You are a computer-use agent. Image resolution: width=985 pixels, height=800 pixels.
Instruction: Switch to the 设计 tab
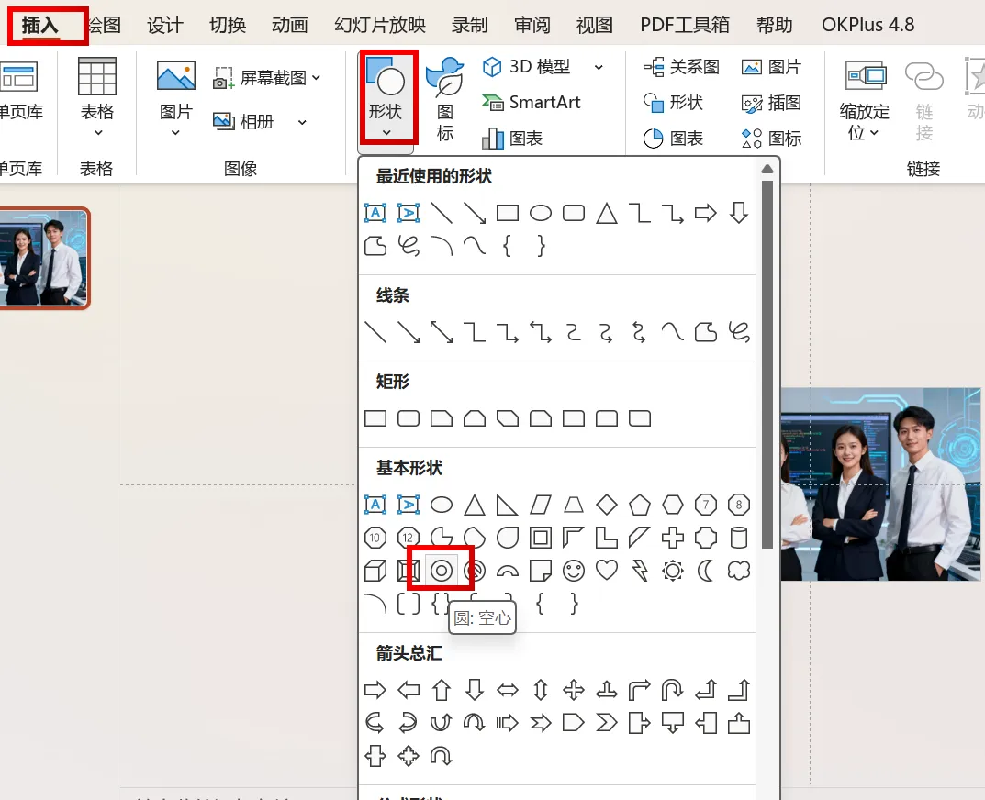point(164,25)
